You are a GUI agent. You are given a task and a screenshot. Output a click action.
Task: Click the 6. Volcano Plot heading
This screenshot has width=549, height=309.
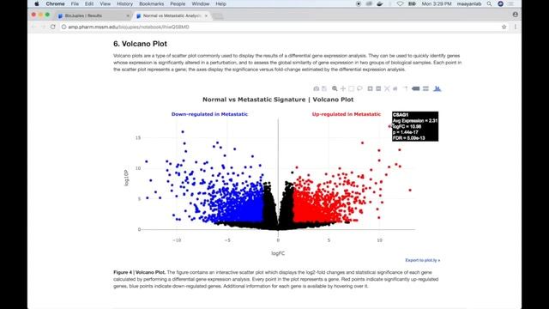pos(140,44)
